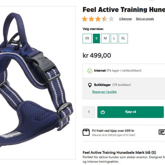The height and width of the screenshot is (165, 165).
Task: Choose size L option
Action: (x=114, y=38)
